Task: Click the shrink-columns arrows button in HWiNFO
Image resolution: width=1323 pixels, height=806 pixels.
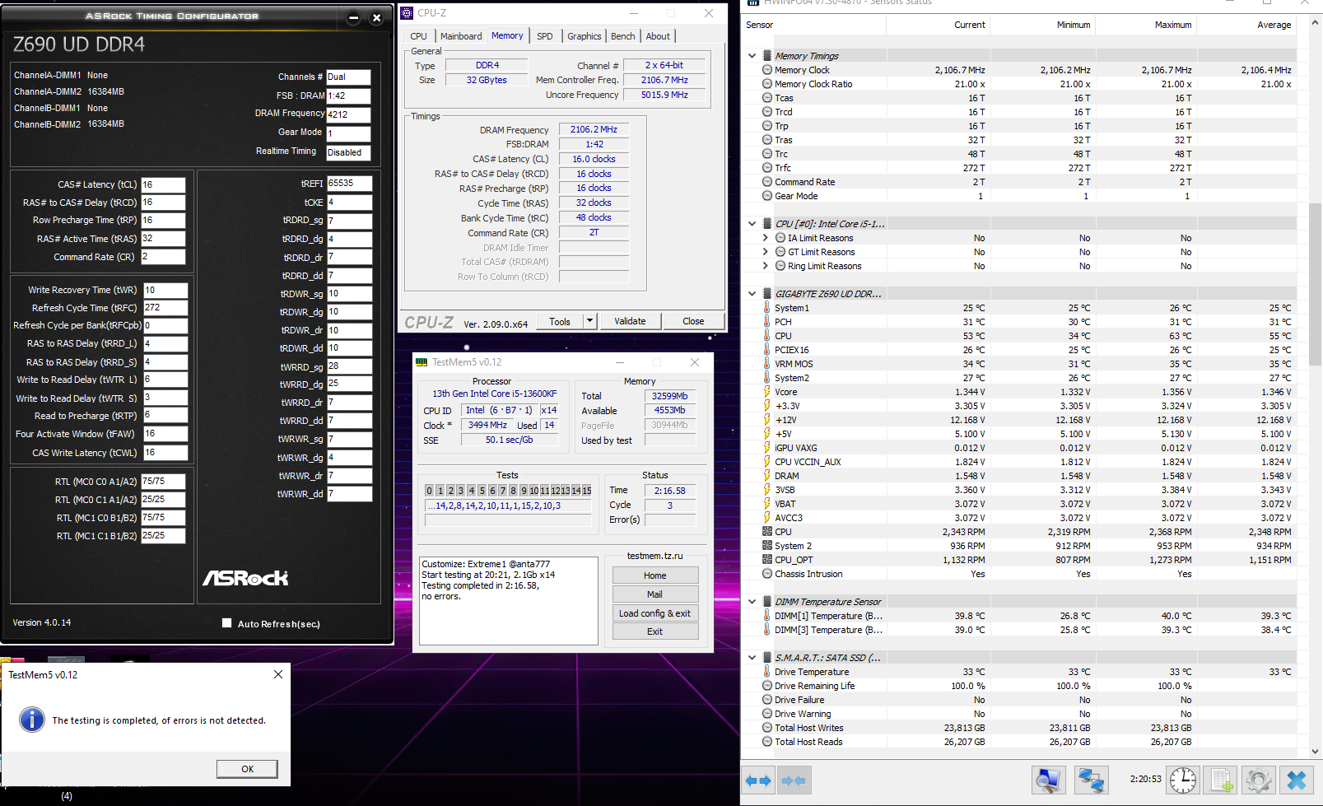Action: pos(794,780)
